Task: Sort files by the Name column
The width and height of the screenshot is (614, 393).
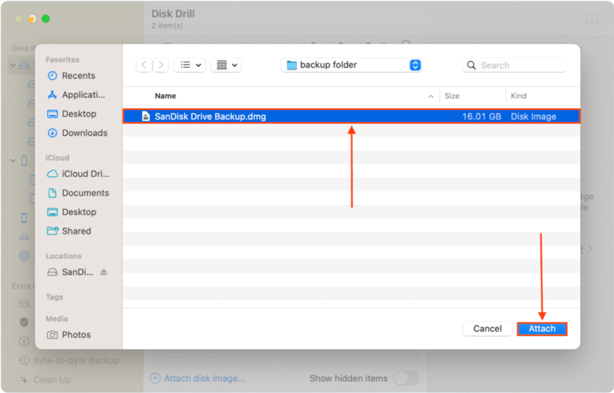Action: tap(165, 96)
